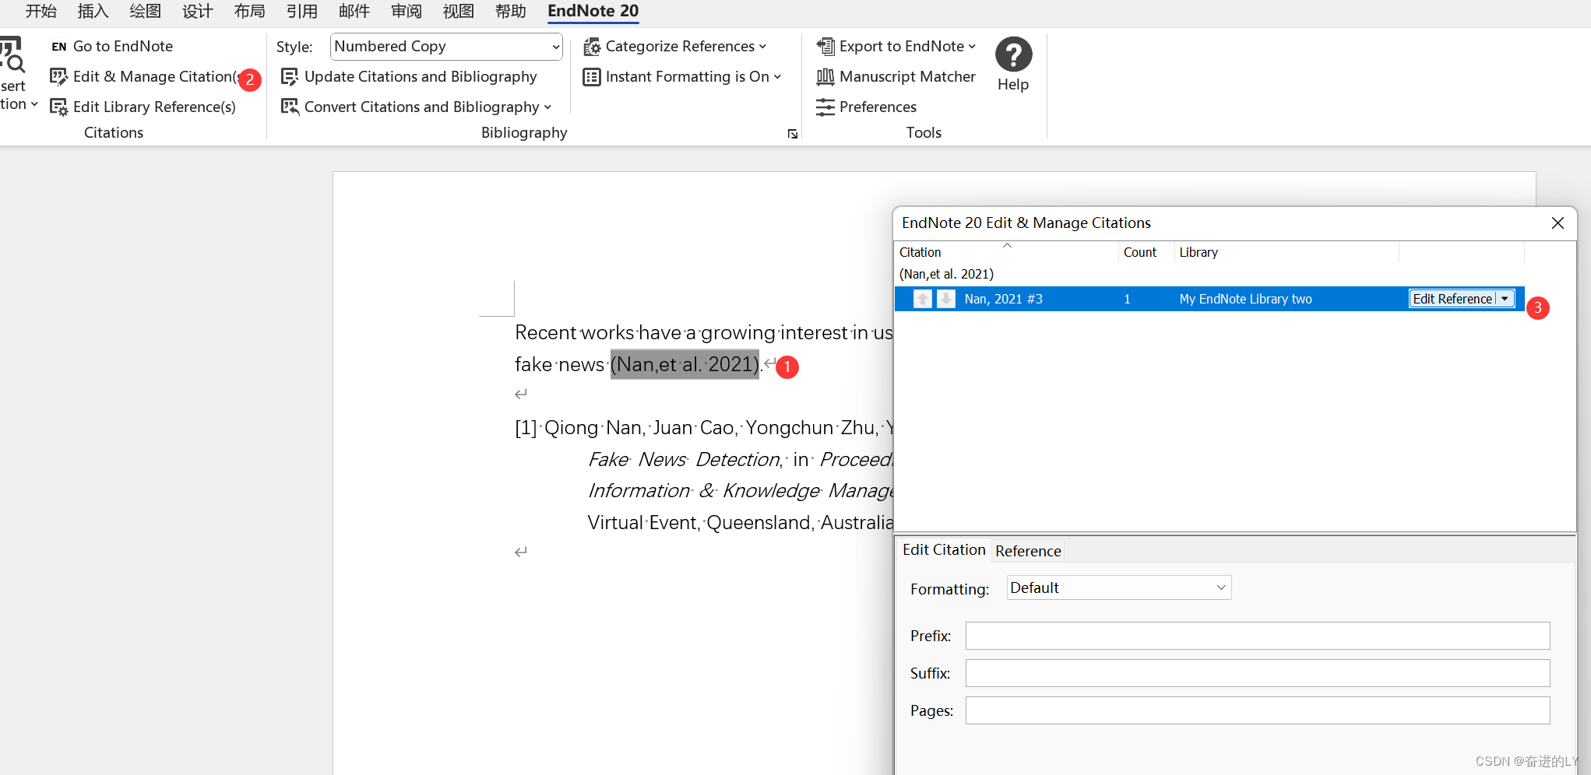Open Bibliography group dialog launcher
Image resolution: width=1591 pixels, height=775 pixels.
(x=793, y=134)
